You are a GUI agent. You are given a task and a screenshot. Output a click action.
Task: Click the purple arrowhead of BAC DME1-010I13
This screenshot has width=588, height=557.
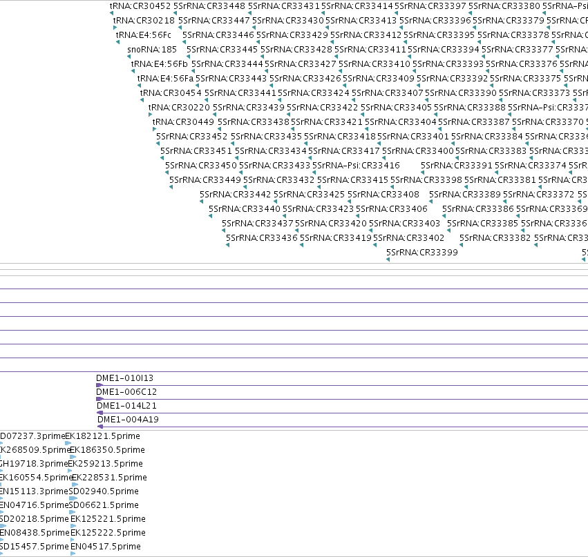pyautogui.click(x=99, y=385)
